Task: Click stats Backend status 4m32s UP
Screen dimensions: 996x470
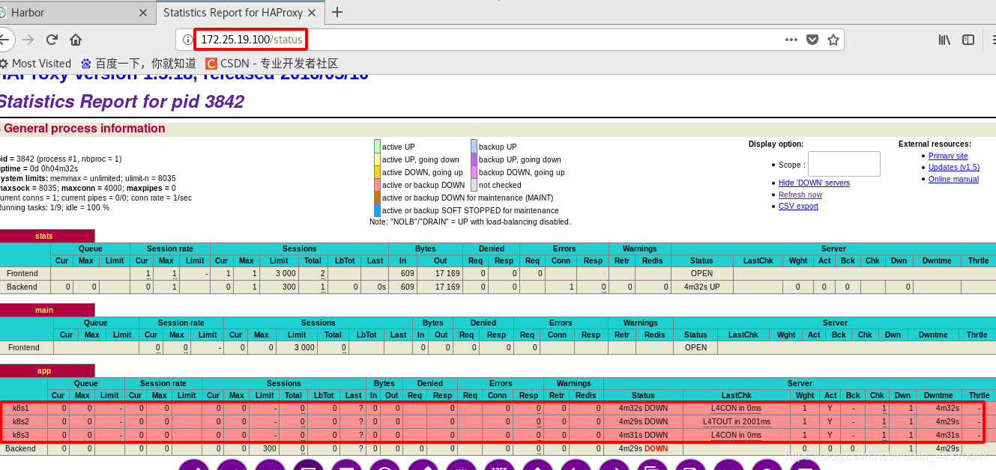Action: [701, 287]
